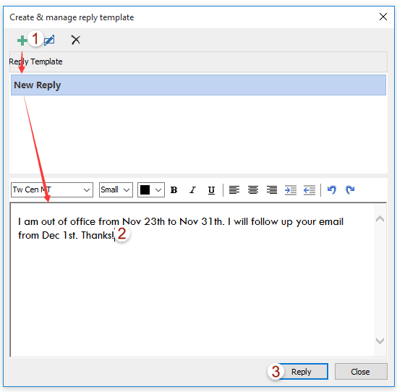The width and height of the screenshot is (397, 392).
Task: Toggle underline formatting
Action: 211,190
